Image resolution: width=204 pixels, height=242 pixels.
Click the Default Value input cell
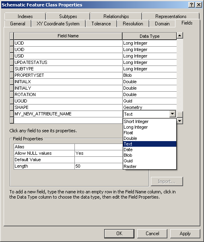pyautogui.click(x=99, y=160)
